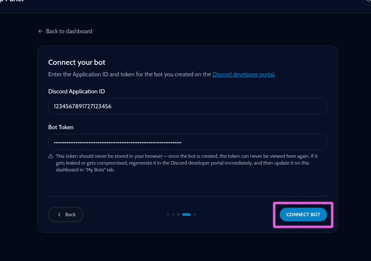Open the Discord developer portal link

pos(243,74)
